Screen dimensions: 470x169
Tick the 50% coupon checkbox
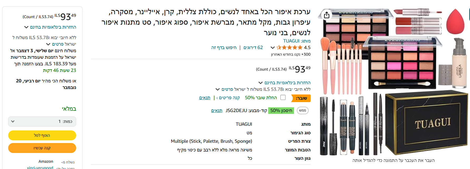coord(283,97)
